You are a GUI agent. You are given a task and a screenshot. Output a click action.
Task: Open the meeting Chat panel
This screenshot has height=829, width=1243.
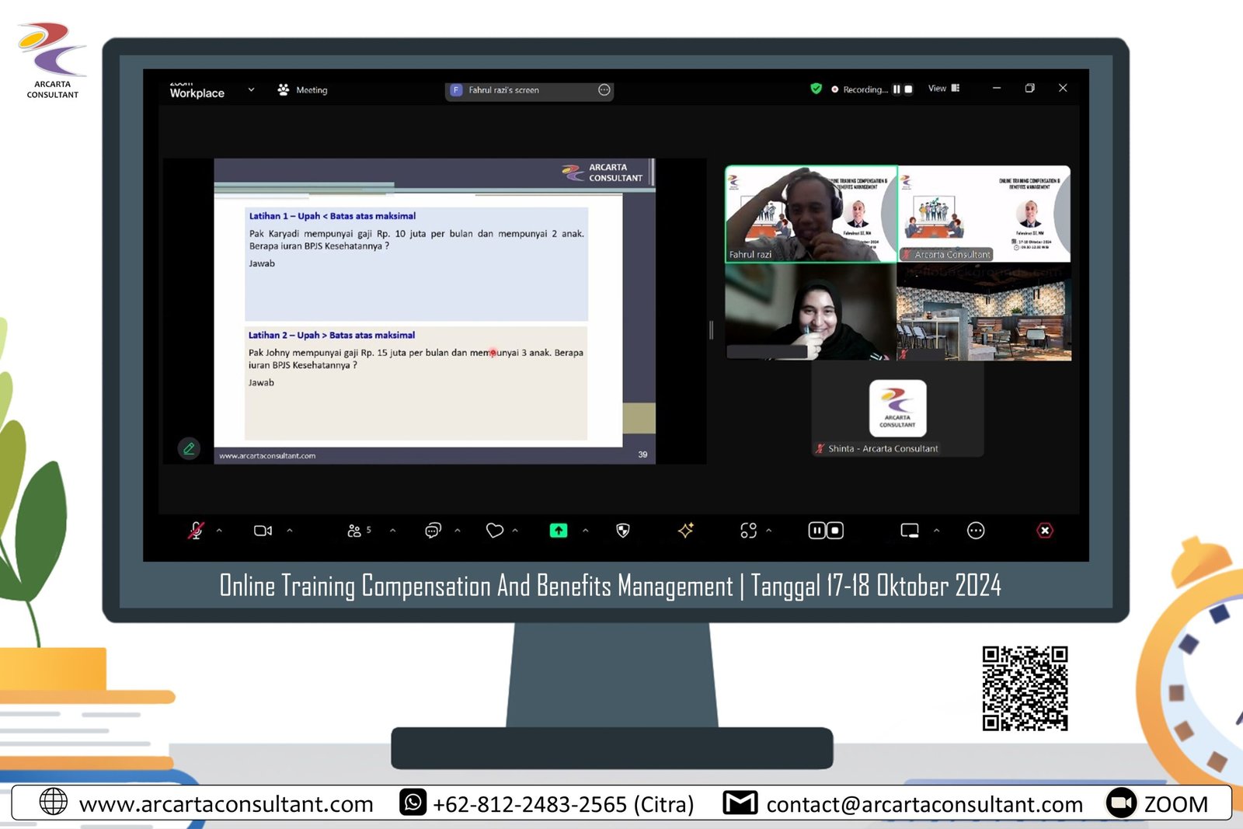click(x=433, y=531)
